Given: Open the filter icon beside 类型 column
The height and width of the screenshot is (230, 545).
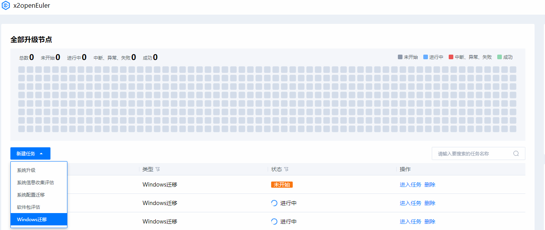Looking at the screenshot, I should coord(158,169).
